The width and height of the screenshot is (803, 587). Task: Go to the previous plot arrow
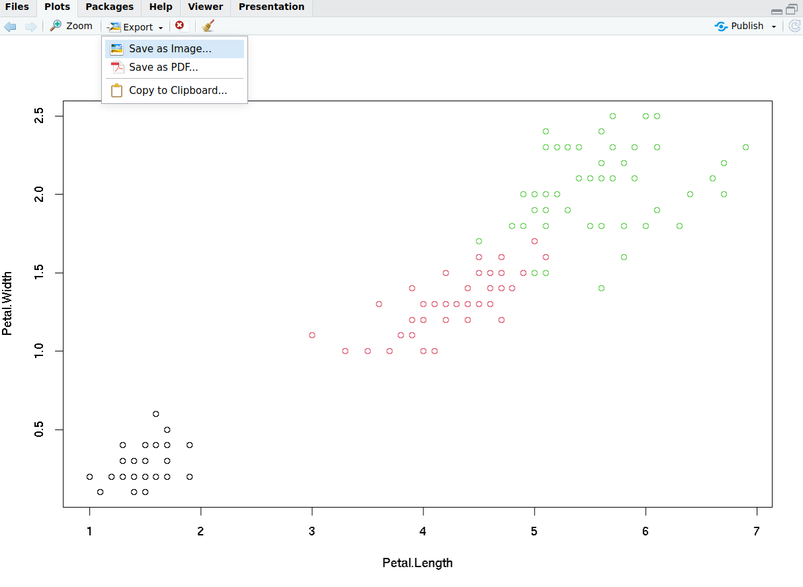pos(10,26)
